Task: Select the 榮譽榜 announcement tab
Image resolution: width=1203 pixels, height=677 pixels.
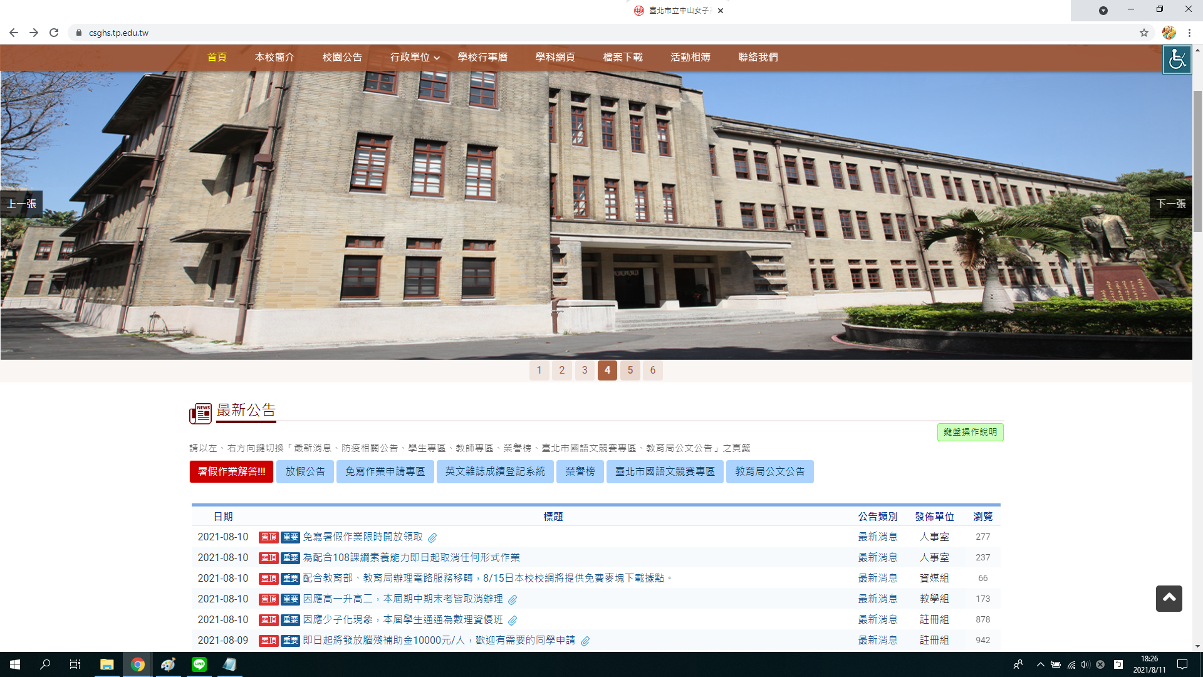Action: (x=580, y=471)
